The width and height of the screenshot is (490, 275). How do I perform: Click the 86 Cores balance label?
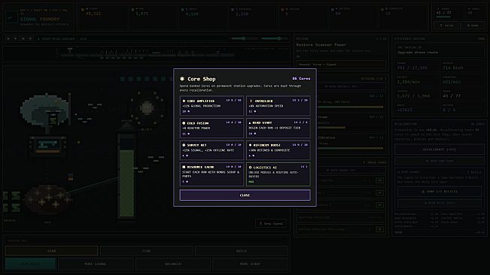(x=301, y=79)
